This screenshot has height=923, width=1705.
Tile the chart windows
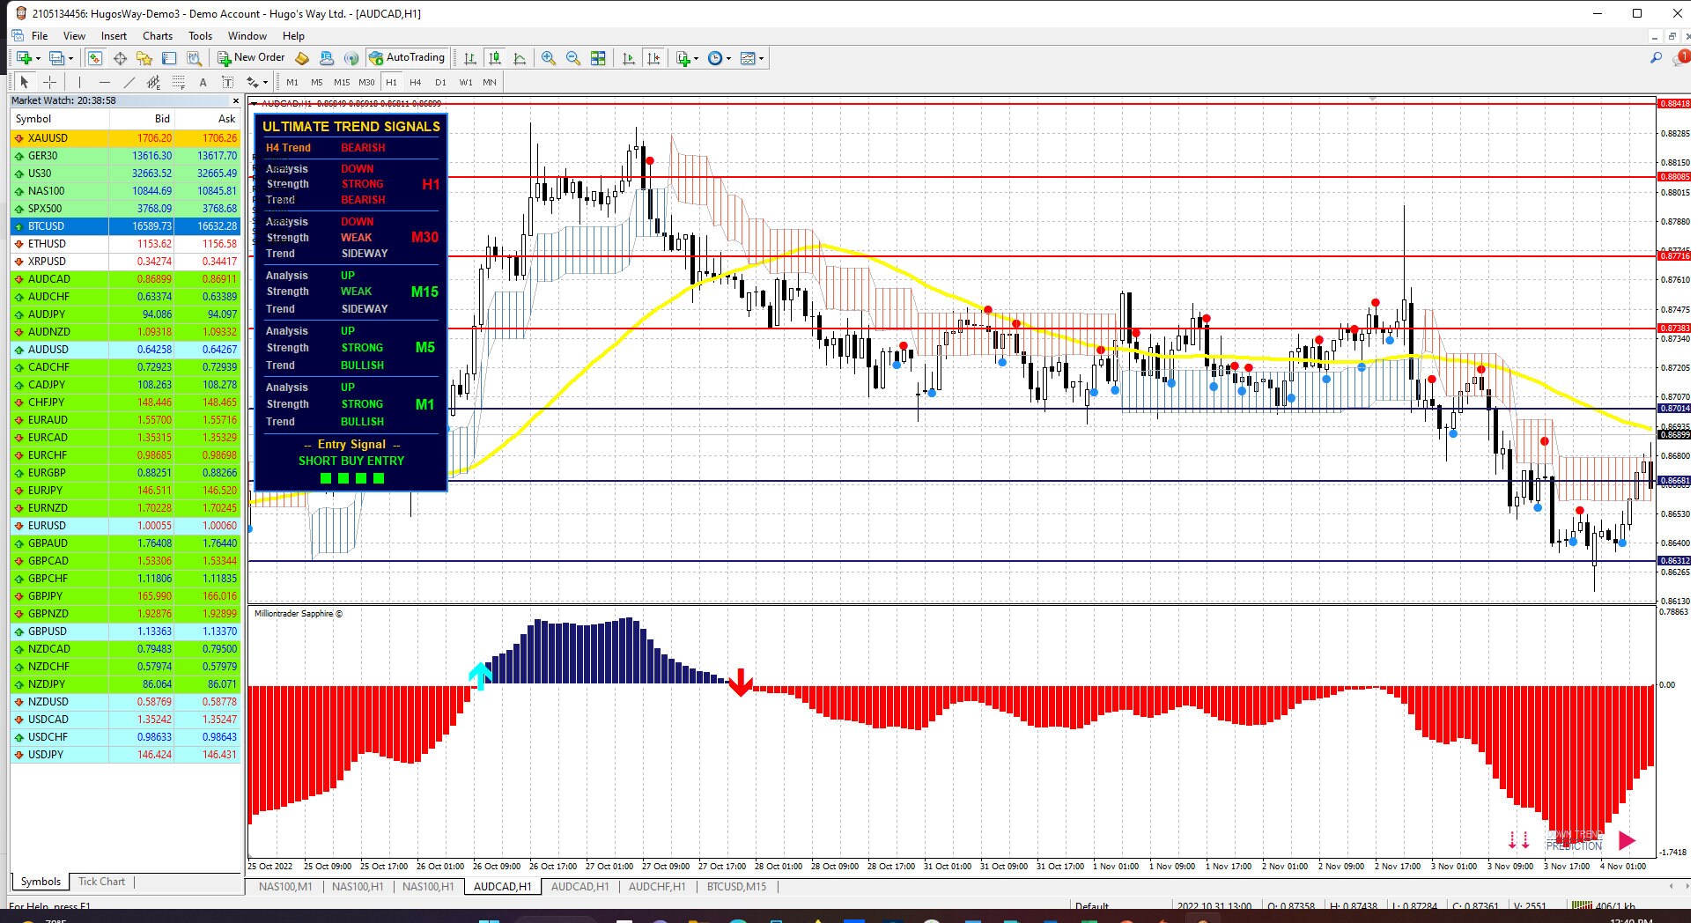(597, 58)
